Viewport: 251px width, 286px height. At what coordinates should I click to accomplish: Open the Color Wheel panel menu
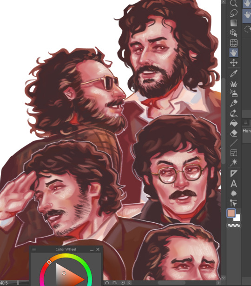tap(34, 249)
